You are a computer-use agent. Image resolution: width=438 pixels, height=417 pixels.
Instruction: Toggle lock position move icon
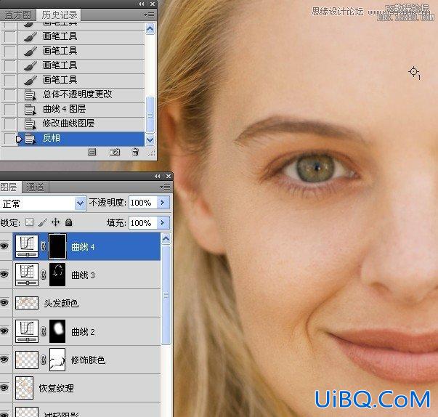[56, 222]
